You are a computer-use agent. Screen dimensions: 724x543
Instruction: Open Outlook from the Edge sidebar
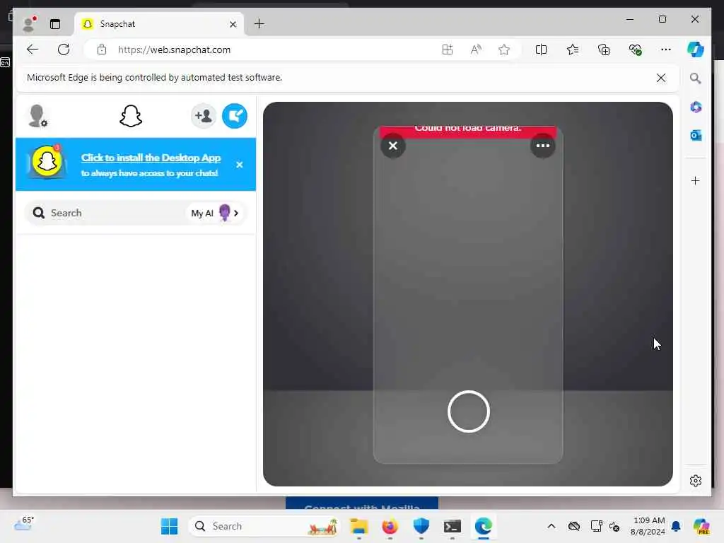[696, 135]
